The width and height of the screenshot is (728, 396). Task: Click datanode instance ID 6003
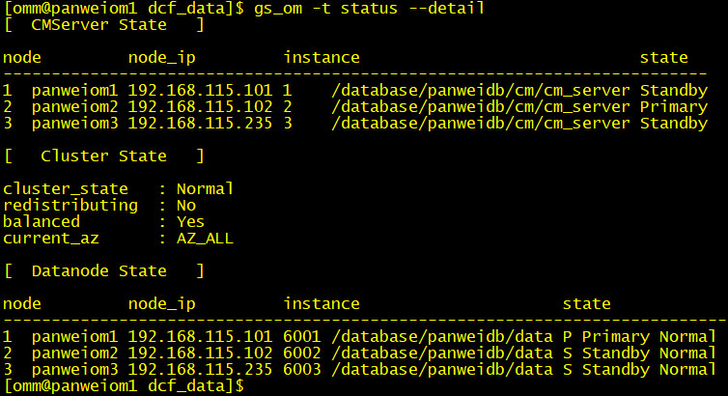coord(301,370)
